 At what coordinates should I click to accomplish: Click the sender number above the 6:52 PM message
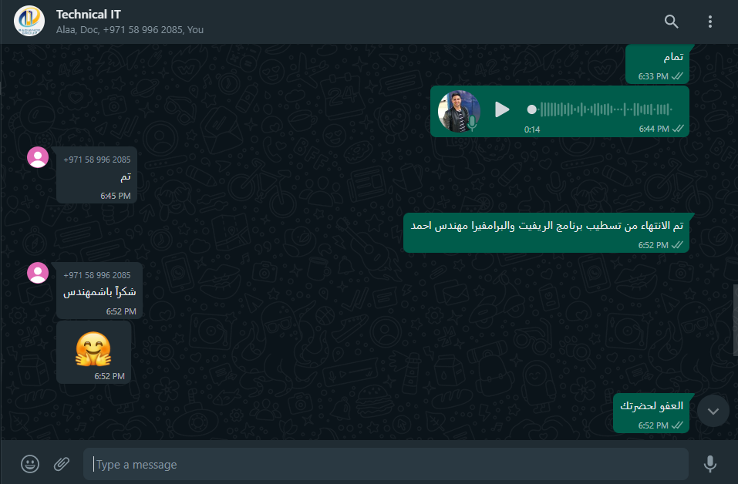[x=97, y=275]
